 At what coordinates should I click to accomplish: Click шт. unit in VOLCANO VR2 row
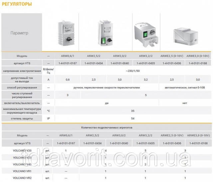click(48, 178)
